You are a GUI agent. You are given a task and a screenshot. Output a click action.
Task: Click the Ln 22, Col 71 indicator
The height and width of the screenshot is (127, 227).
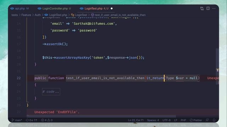pyautogui.click(x=135, y=120)
